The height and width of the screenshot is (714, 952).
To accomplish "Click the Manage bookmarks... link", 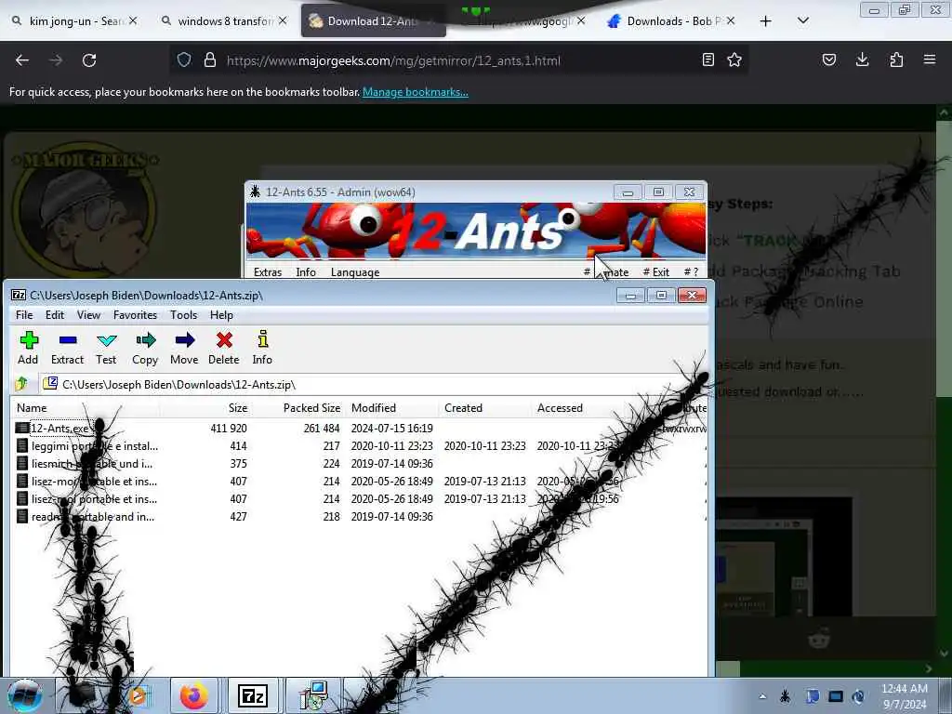I will click(416, 92).
